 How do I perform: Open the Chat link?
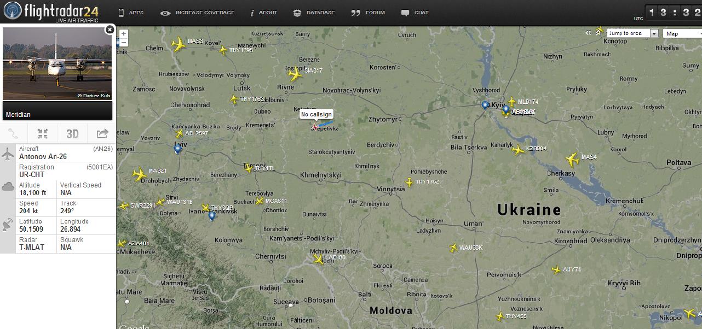coord(415,13)
